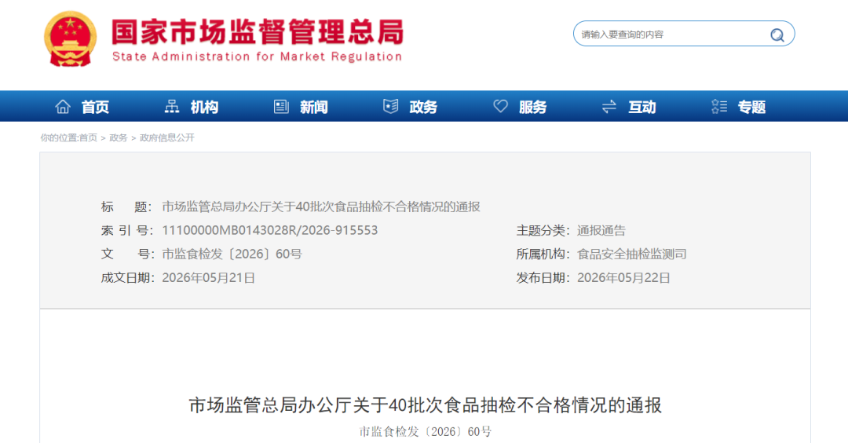The image size is (848, 443).
Task: Click the notice title in the info table
Action: [x=321, y=207]
